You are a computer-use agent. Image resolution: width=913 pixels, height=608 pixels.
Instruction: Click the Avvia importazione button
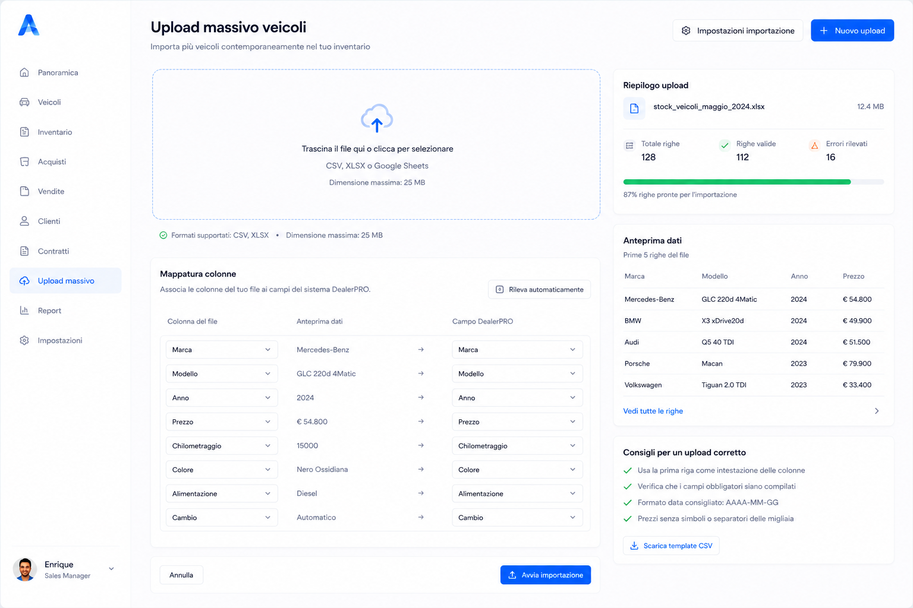pyautogui.click(x=546, y=575)
